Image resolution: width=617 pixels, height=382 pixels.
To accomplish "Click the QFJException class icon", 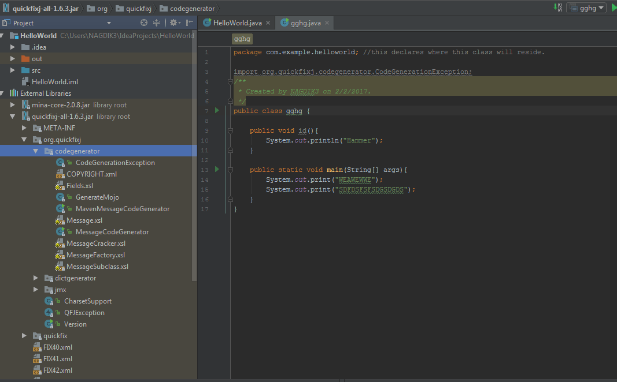I will (49, 313).
